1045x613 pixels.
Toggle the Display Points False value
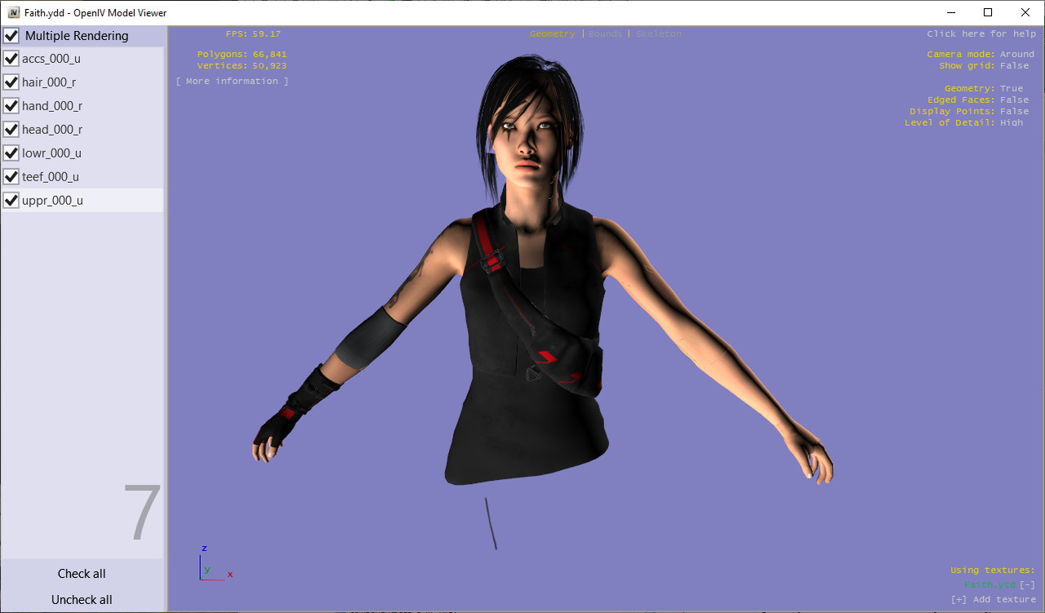(x=1015, y=111)
